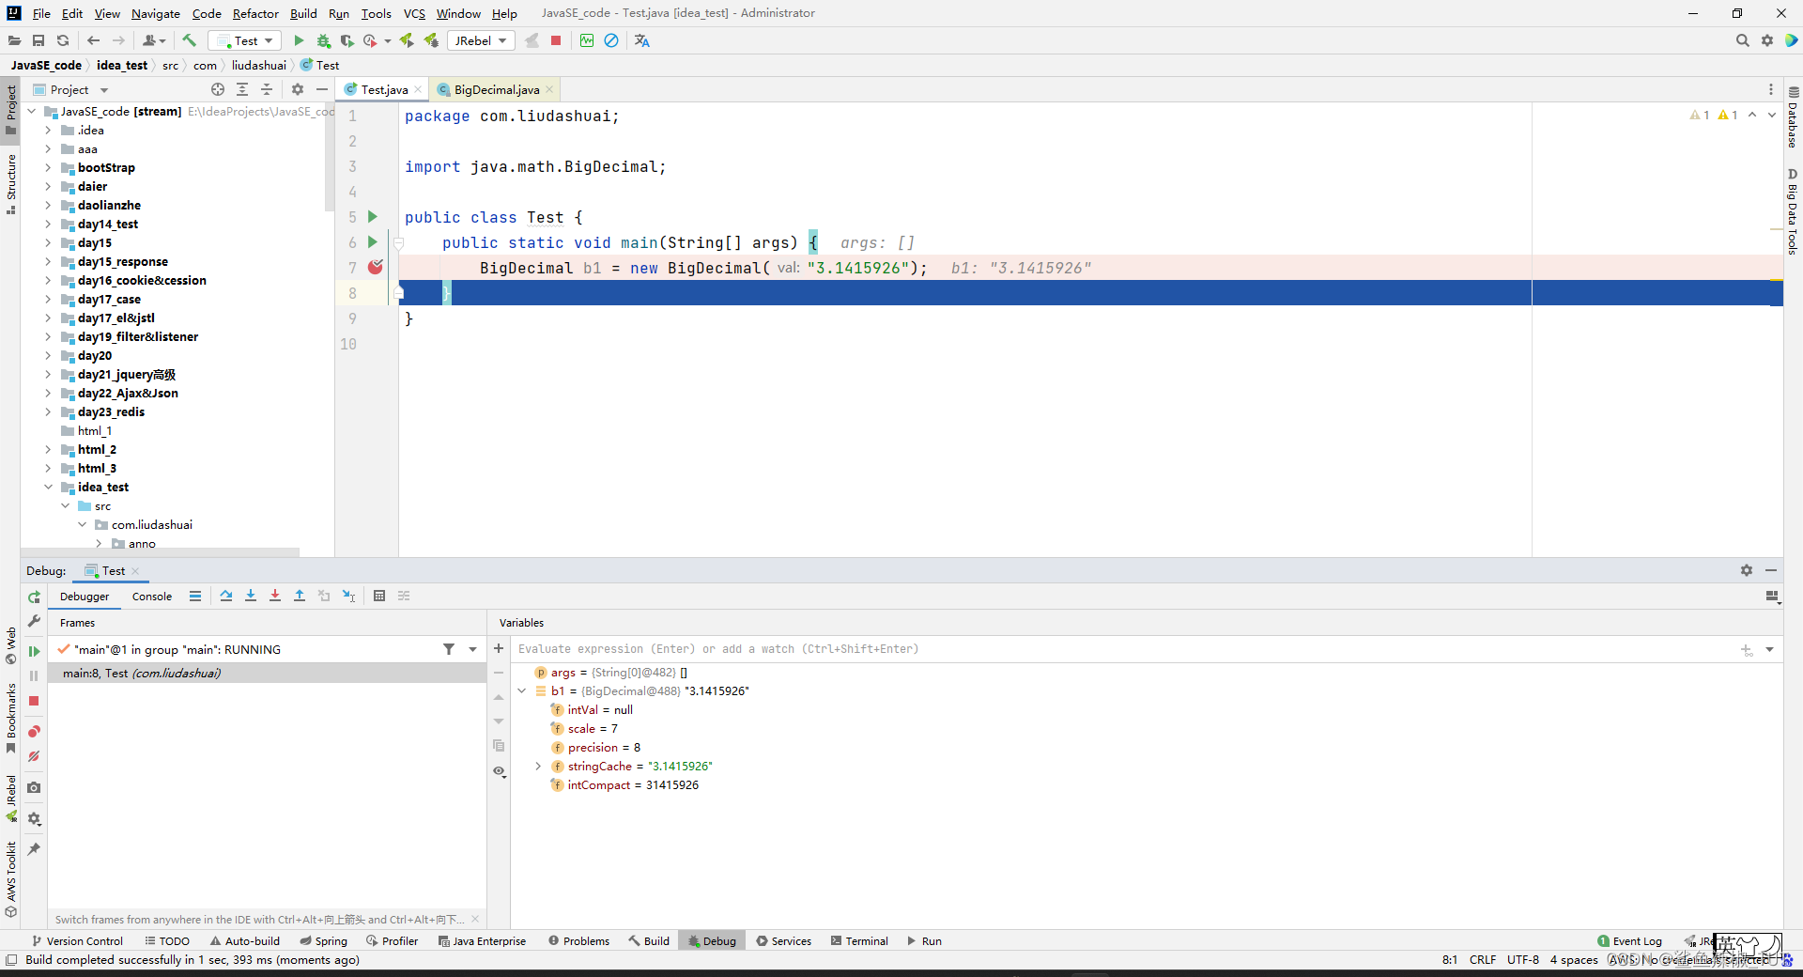
Task: Add new watch with plus icon
Action: (499, 648)
